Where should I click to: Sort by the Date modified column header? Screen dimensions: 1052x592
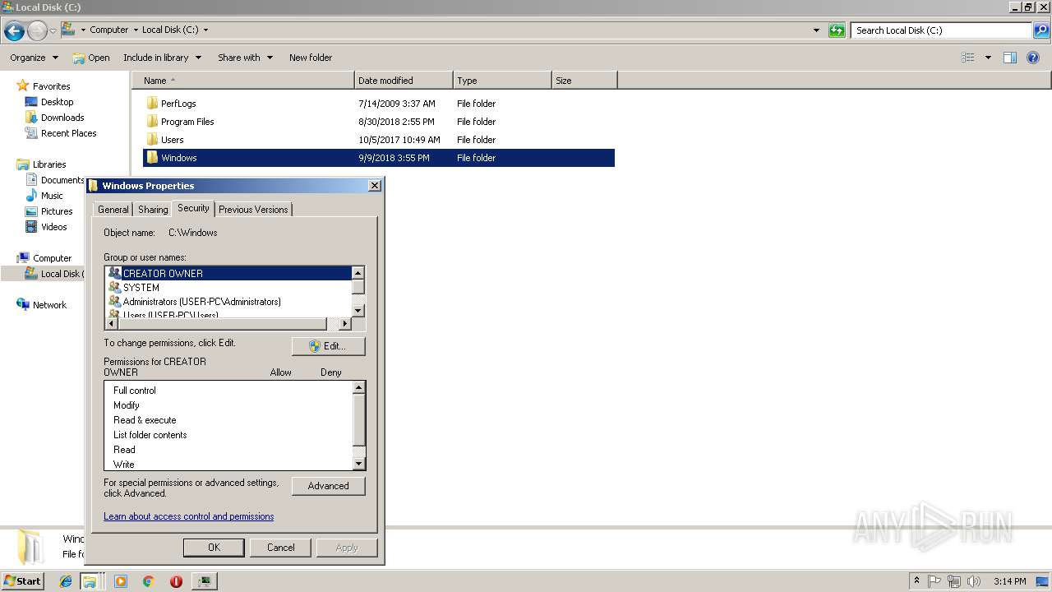coord(404,81)
